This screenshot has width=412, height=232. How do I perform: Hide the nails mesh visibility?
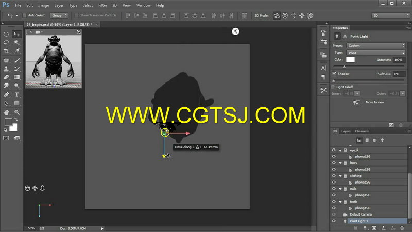click(334, 189)
